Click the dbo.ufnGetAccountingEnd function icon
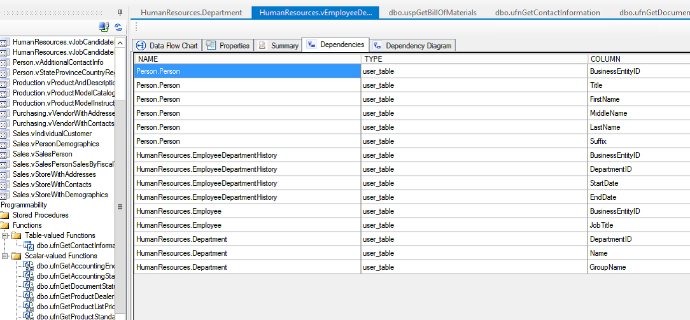This screenshot has height=320, width=690. [29, 266]
